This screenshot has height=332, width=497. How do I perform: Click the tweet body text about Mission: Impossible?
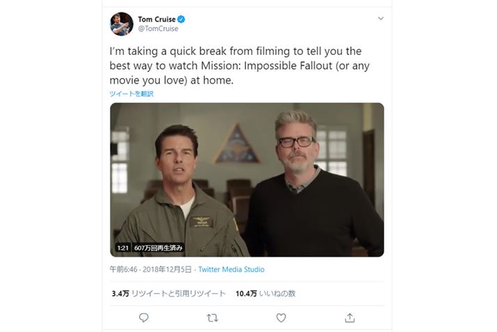[236, 66]
